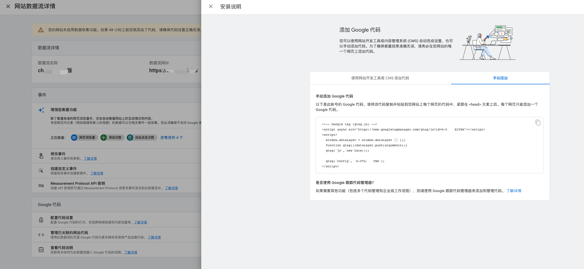Click the 配置代码设置 tag icon
The width and height of the screenshot is (584, 269).
[x=41, y=220]
